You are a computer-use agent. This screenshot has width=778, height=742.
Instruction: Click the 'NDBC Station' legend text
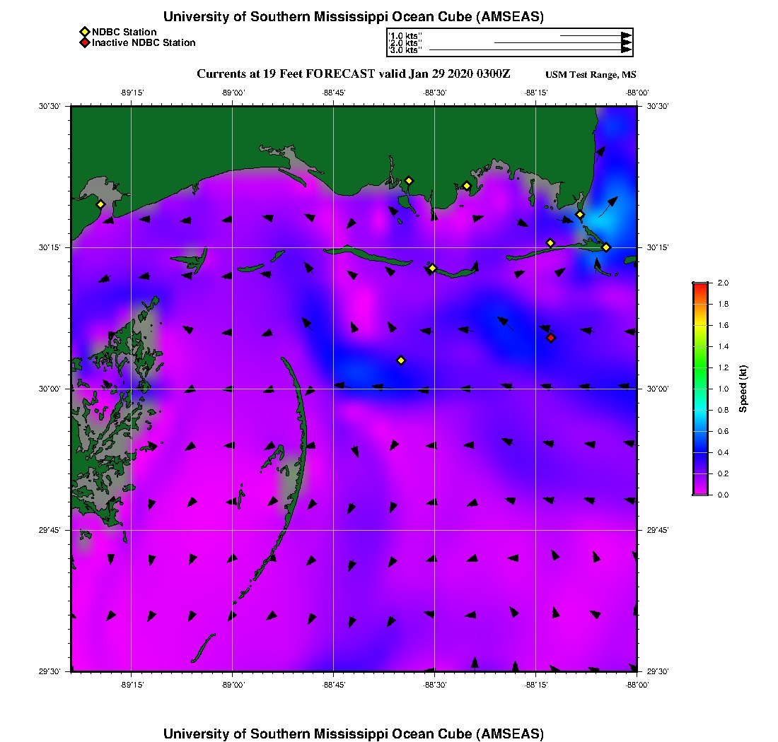[x=124, y=32]
